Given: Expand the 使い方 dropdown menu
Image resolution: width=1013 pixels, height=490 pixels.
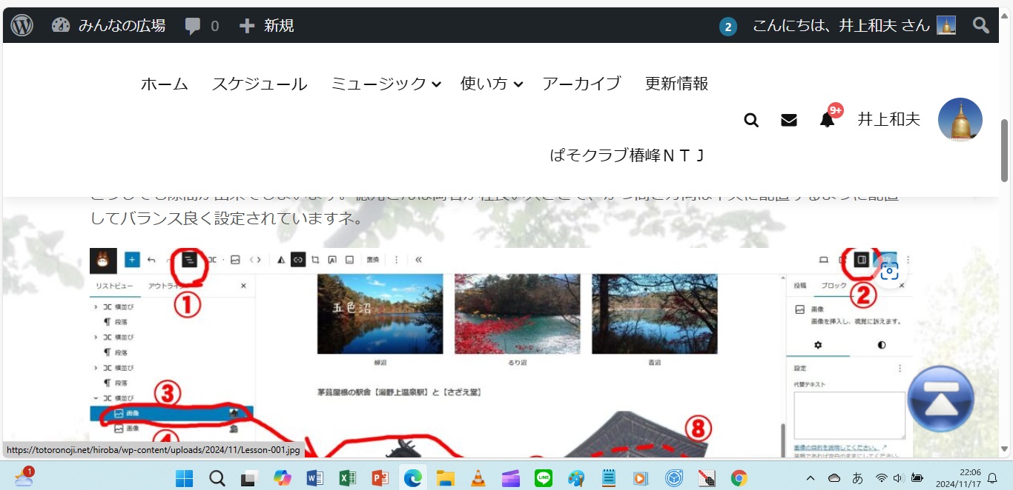Looking at the screenshot, I should tap(491, 84).
